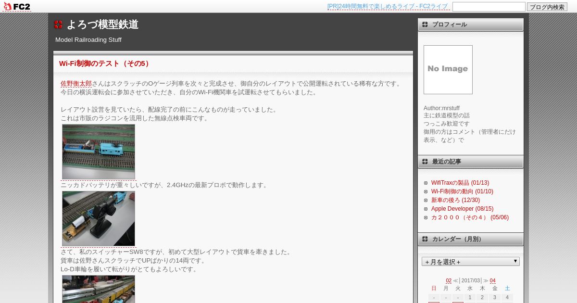Open the 新車の後ろ (12/30) article
Image resolution: width=577 pixels, height=303 pixels.
(x=455, y=200)
